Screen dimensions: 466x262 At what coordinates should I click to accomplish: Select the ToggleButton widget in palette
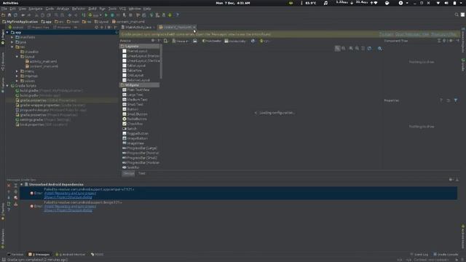point(135,134)
